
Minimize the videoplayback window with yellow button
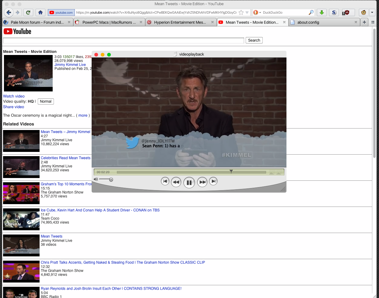(x=103, y=55)
